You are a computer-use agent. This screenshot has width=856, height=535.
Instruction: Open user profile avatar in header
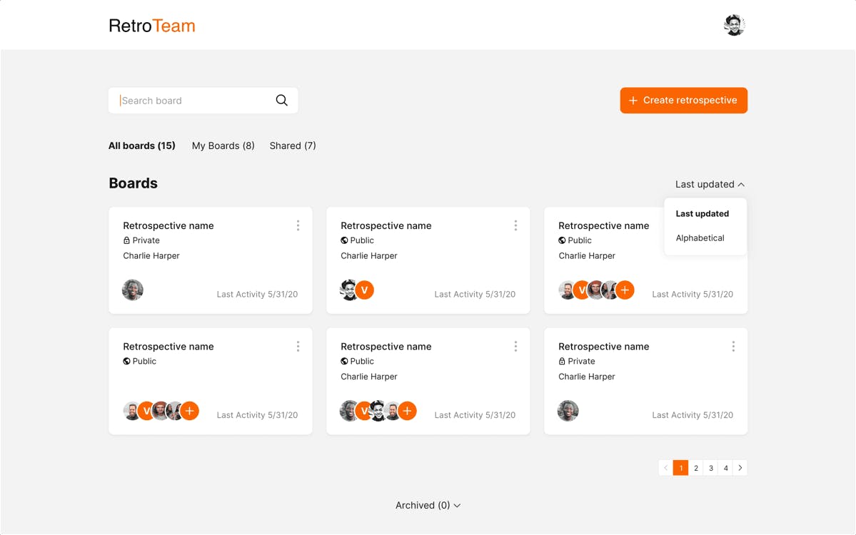point(734,25)
